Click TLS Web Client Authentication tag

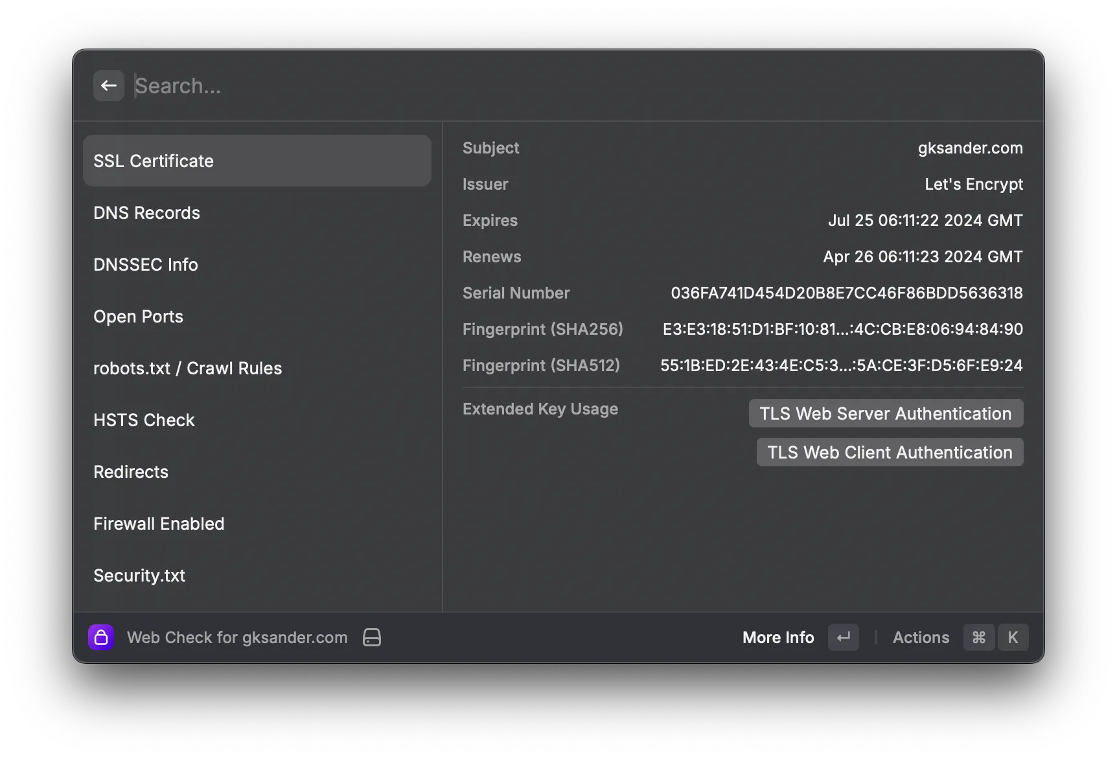[890, 452]
